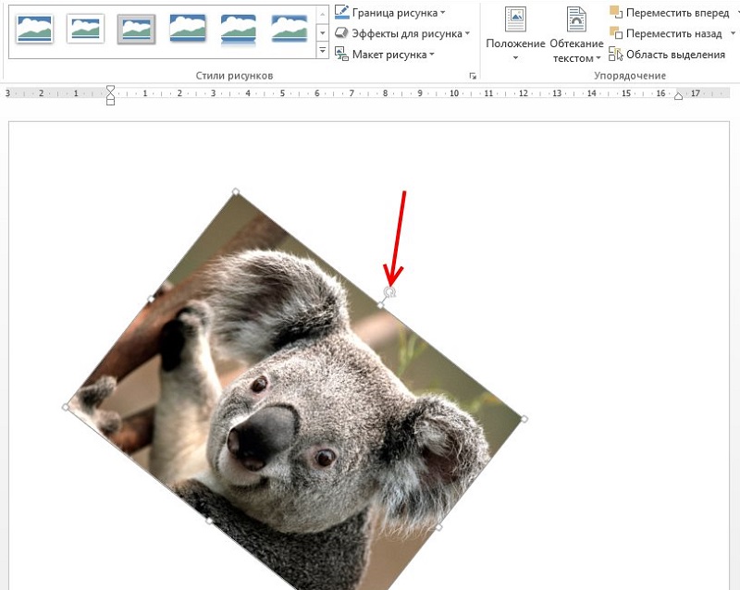Open Область выделения pane
The width and height of the screenshot is (740, 590).
click(x=668, y=55)
